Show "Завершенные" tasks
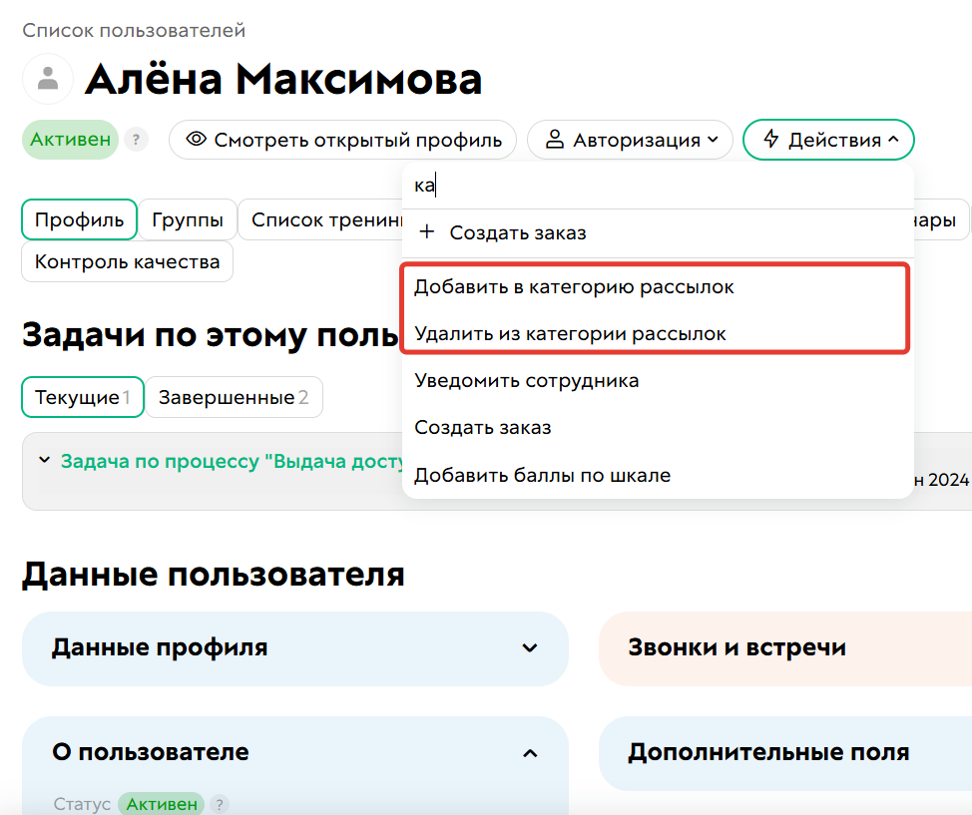Screen dimensions: 972x815 [235, 397]
